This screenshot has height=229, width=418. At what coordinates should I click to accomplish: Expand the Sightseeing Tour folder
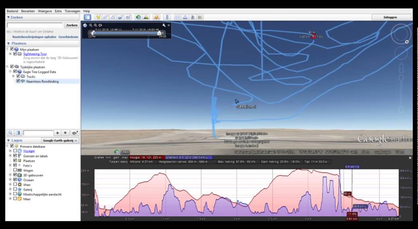[x=10, y=54]
